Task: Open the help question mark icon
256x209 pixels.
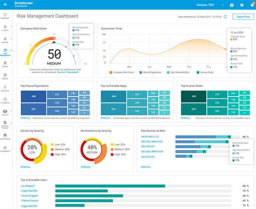Action: [242, 5]
